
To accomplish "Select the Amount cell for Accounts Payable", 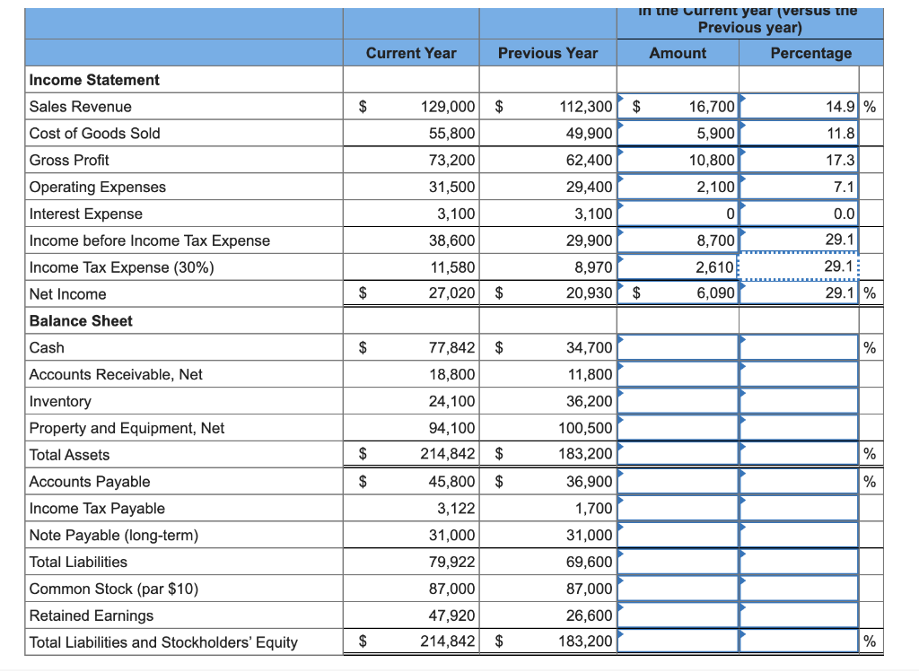I will [678, 482].
